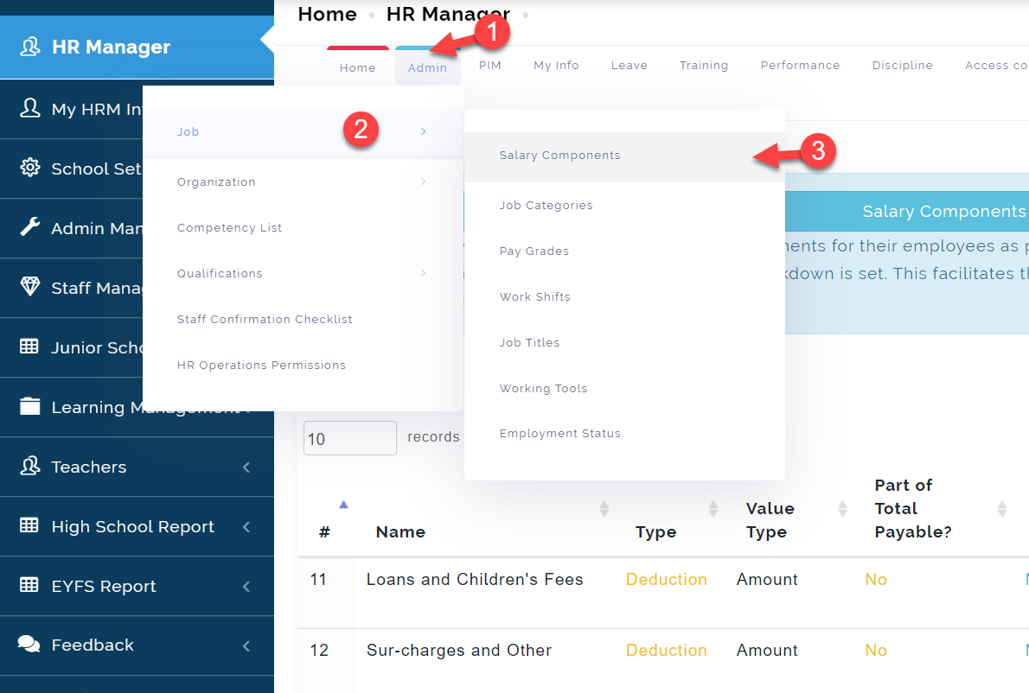Click the Staff Manager diamond icon

coord(30,287)
